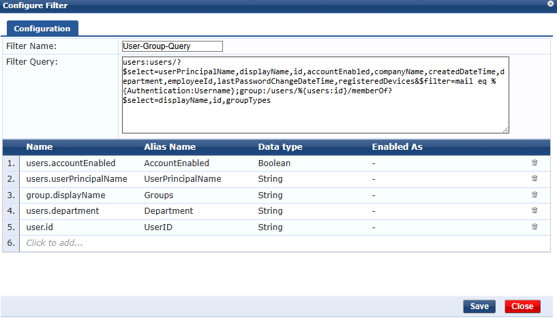Click the Name column header
The image size is (557, 318).
40,147
